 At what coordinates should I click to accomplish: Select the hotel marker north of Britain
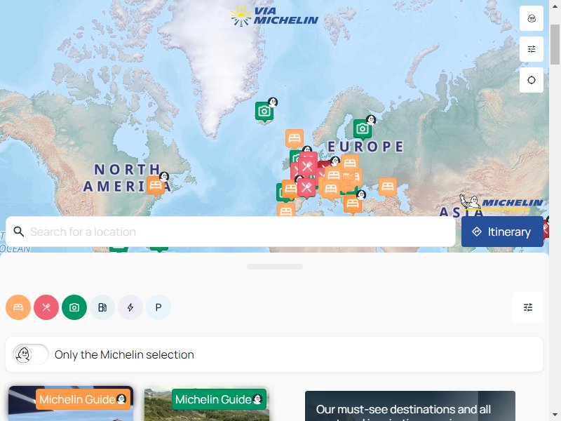click(x=295, y=138)
